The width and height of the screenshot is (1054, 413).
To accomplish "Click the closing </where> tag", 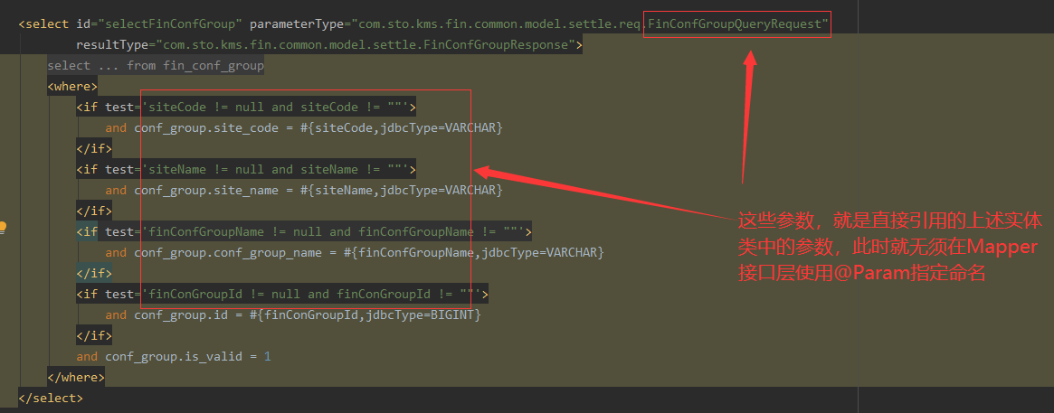I will [76, 378].
